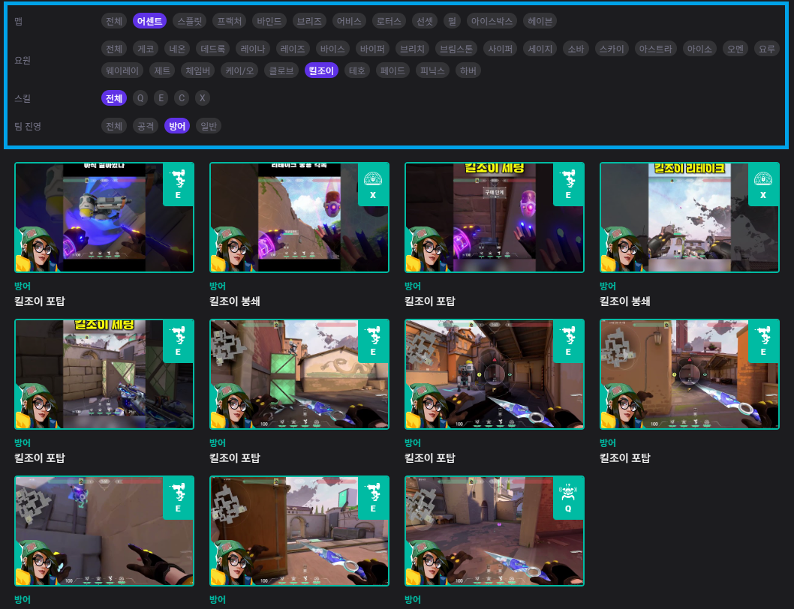The image size is (794, 609).
Task: Pick the 네온 agent chip
Action: point(177,49)
